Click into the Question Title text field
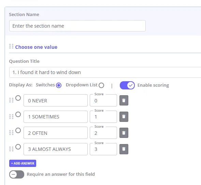 (x=105, y=72)
